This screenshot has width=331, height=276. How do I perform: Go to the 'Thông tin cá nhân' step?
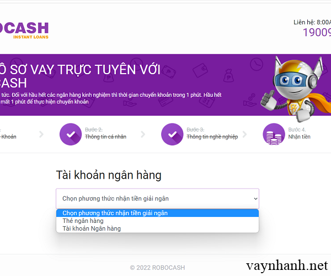coord(105,137)
